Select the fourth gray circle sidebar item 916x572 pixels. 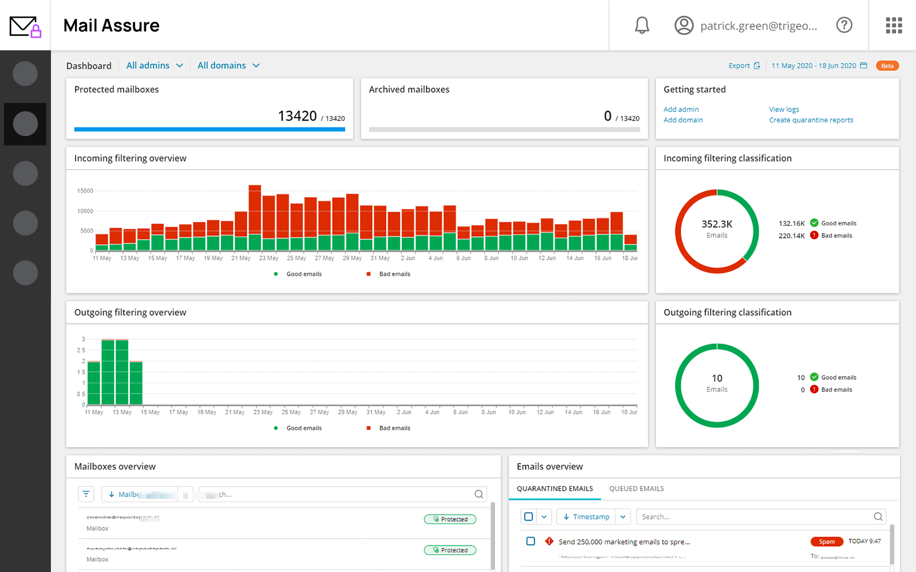(x=25, y=223)
